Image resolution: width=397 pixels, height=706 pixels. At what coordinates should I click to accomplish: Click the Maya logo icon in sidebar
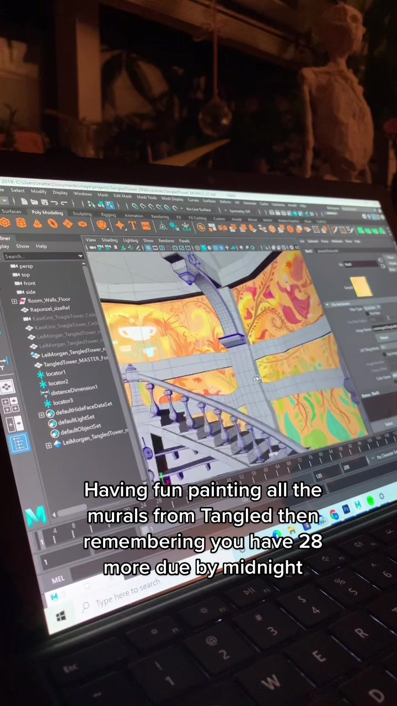click(36, 516)
